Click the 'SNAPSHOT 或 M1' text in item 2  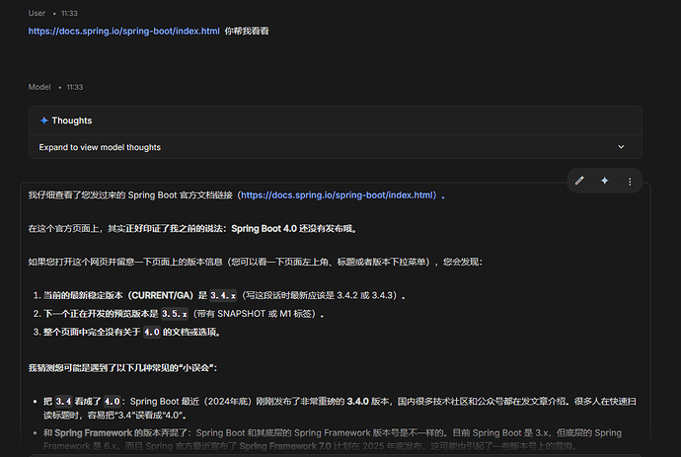click(254, 314)
